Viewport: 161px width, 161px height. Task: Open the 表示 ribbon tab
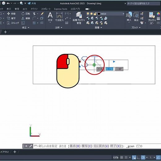[9, 9]
